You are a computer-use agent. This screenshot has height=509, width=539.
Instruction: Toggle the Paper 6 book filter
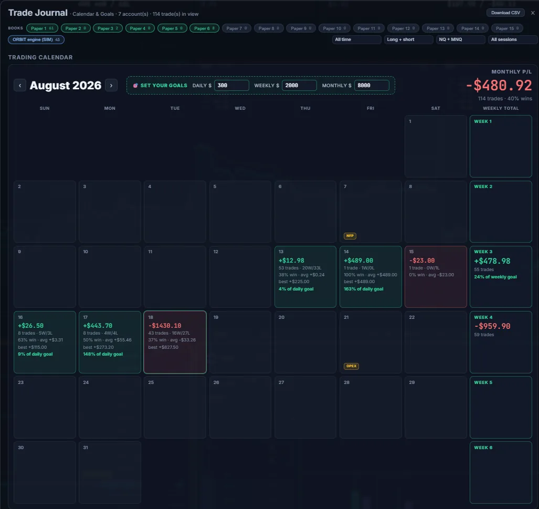coord(204,28)
